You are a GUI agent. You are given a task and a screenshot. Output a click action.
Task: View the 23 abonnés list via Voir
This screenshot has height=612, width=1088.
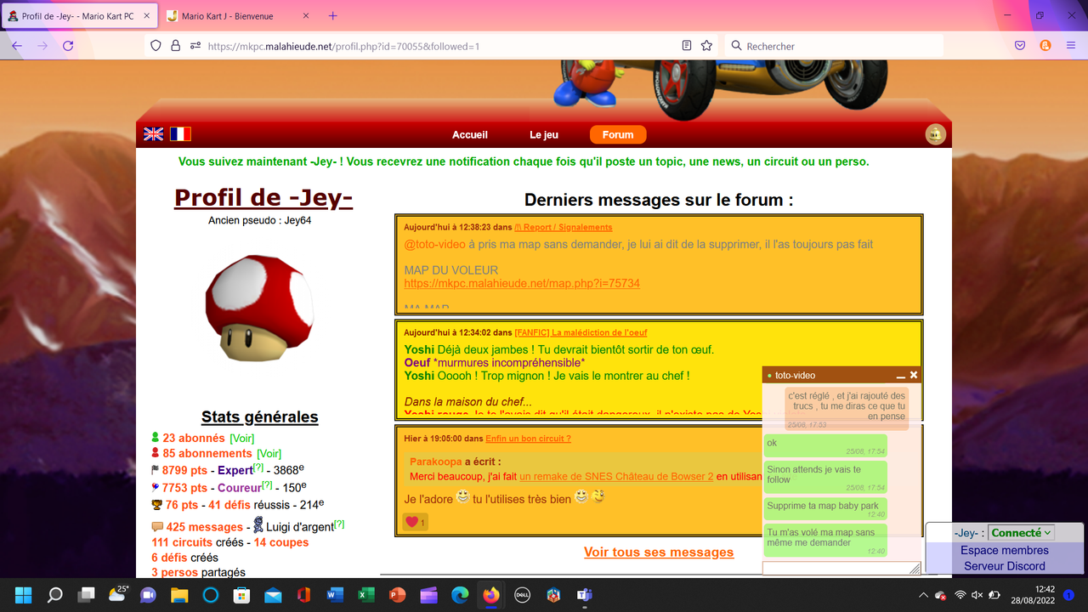(x=242, y=438)
